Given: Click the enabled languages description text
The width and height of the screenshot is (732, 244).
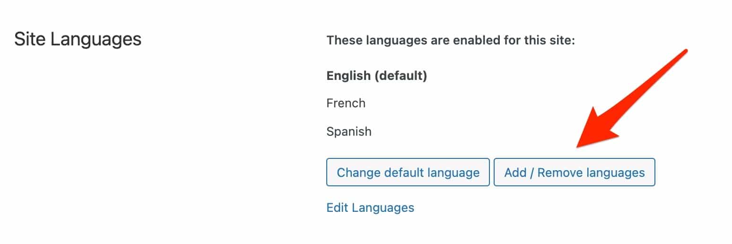Looking at the screenshot, I should (450, 41).
